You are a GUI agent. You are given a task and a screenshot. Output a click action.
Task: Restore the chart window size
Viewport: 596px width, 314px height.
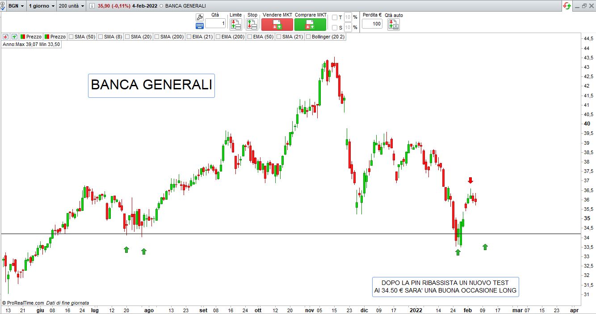[x=584, y=6]
